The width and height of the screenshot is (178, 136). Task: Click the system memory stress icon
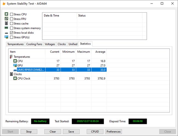pyautogui.click(x=6, y=28)
